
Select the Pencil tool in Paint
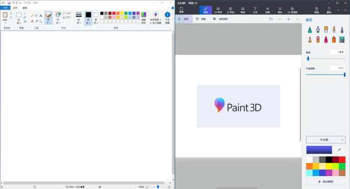tap(32, 16)
